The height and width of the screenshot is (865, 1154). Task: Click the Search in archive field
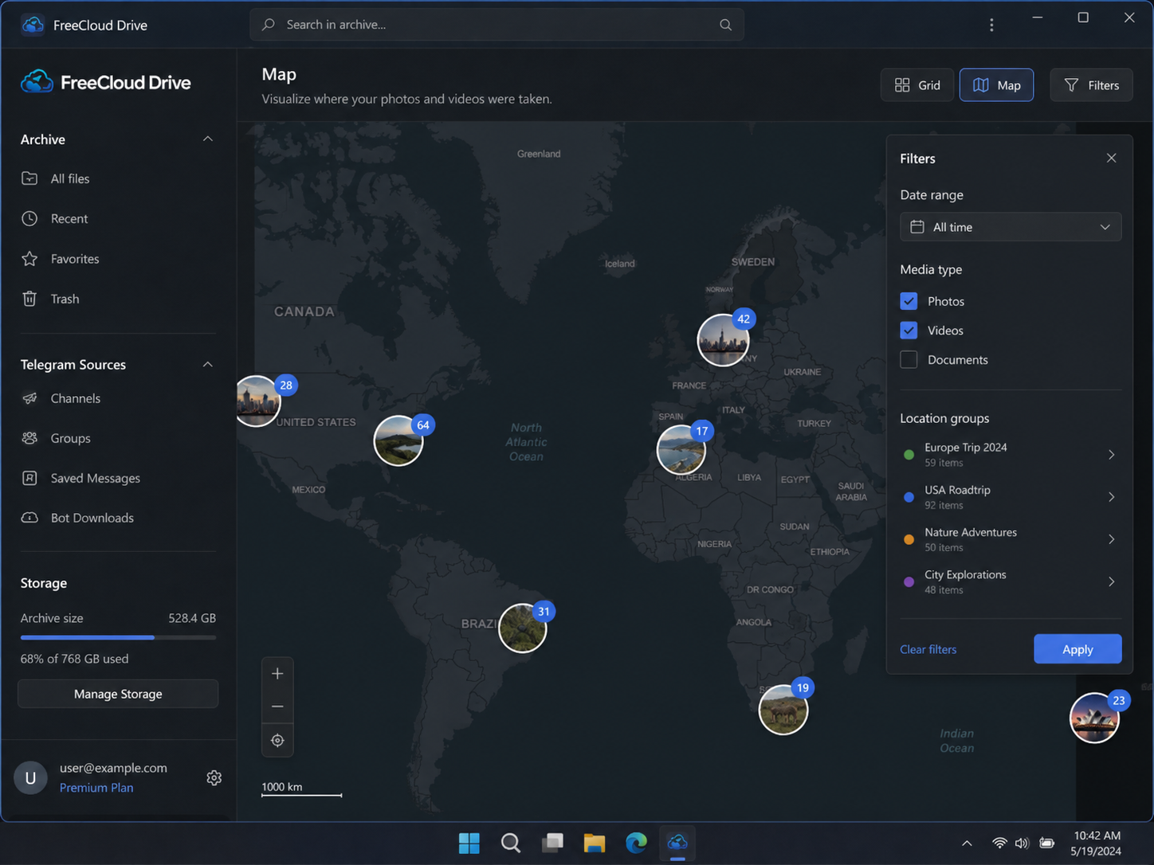(x=497, y=25)
